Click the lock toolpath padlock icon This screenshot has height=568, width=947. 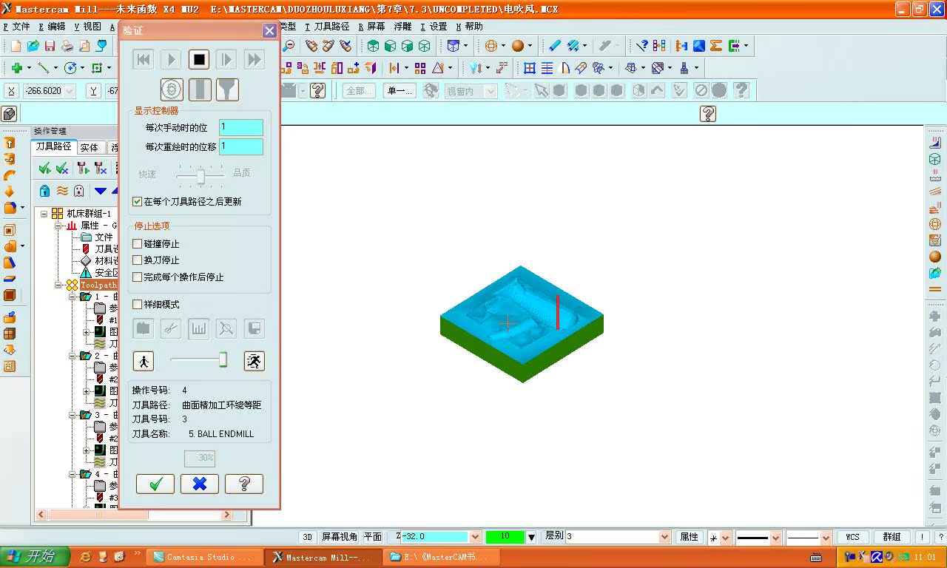(44, 191)
